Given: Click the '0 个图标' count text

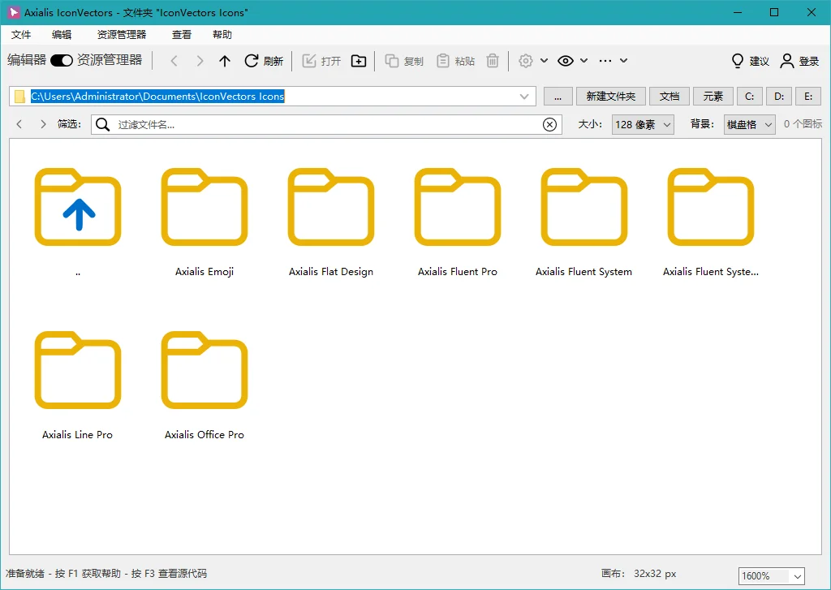Looking at the screenshot, I should (803, 124).
